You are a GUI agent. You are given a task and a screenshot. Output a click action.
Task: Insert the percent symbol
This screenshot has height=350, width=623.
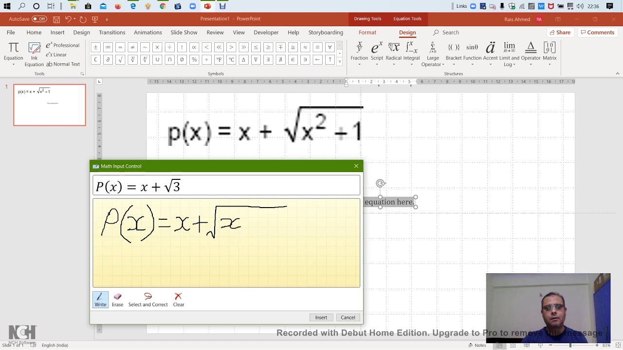[x=194, y=59]
